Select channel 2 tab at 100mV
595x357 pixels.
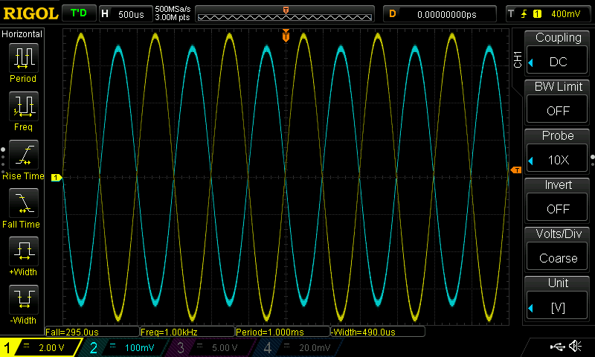click(123, 347)
